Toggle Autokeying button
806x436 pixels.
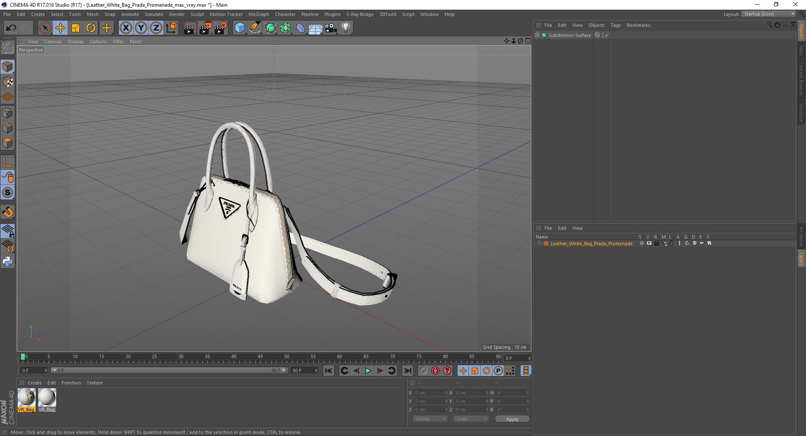coord(435,371)
